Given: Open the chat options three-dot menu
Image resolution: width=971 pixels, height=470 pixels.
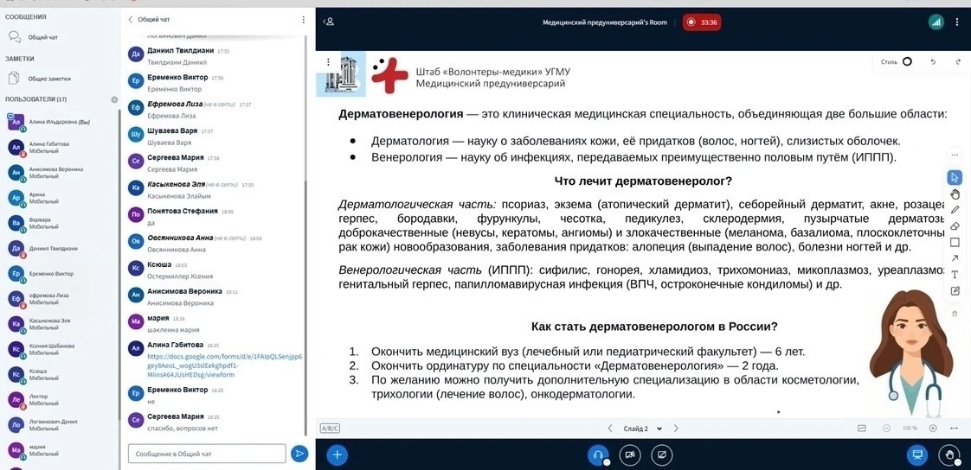Looking at the screenshot, I should coord(304,20).
